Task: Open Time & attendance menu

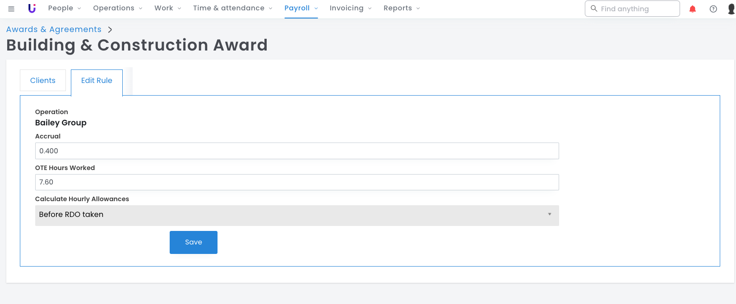Action: point(232,9)
